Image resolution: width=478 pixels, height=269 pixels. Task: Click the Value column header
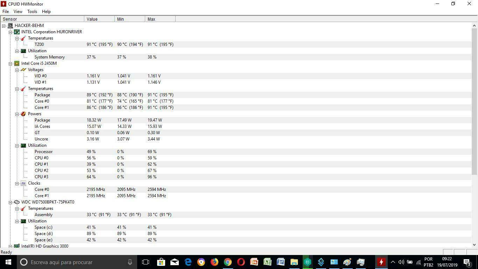click(x=99, y=19)
